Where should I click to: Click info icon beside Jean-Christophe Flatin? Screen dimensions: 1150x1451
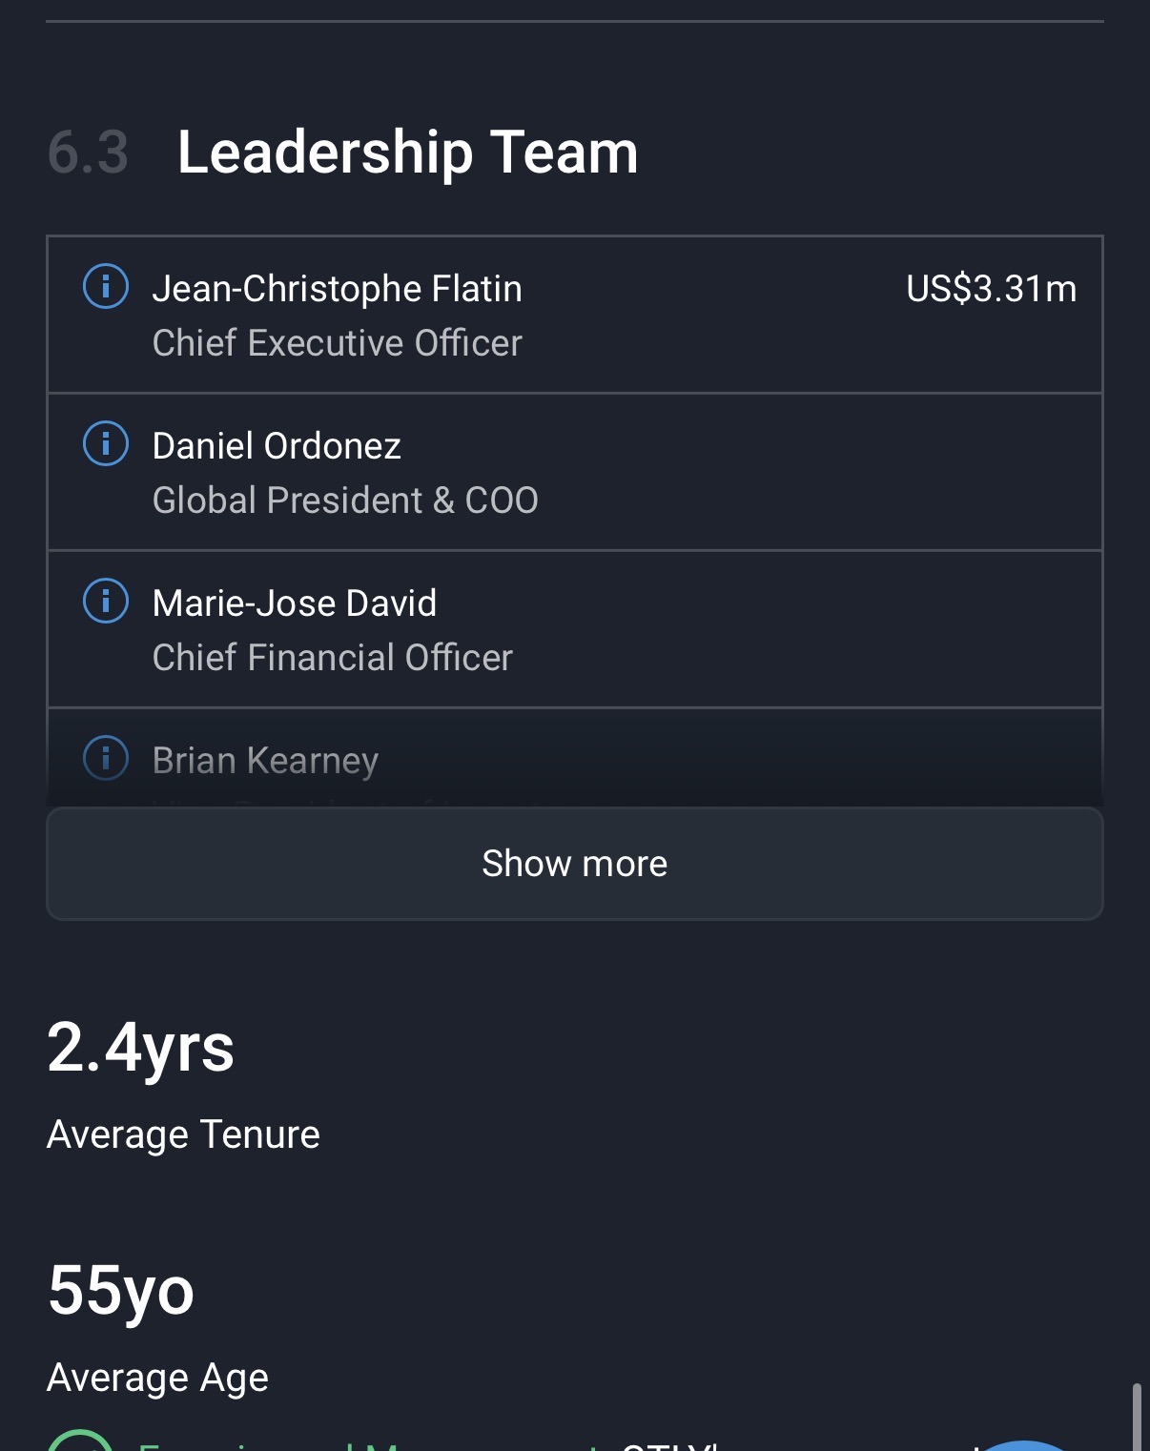coord(106,287)
